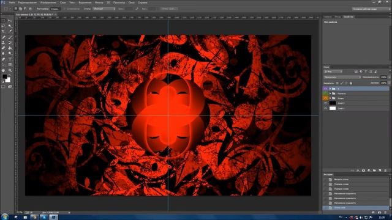The height and width of the screenshot is (220, 392).
Task: Expand the green-labelled layer group
Action: pos(330,94)
